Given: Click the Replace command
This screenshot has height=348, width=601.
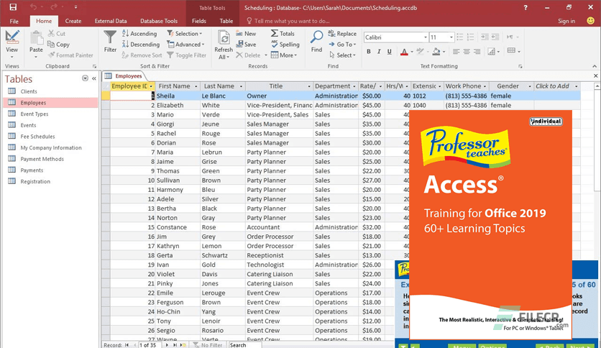Looking at the screenshot, I should pos(343,34).
